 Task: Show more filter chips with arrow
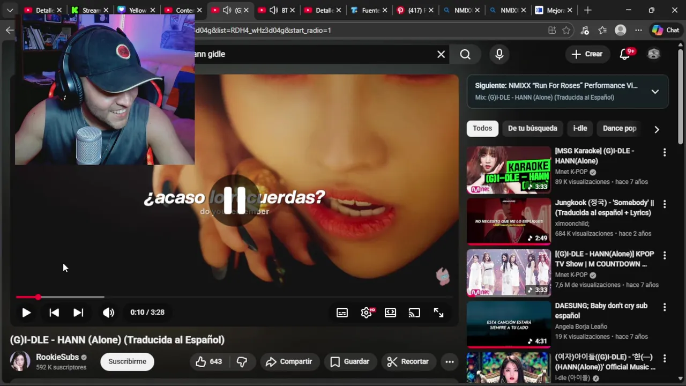[x=657, y=129]
